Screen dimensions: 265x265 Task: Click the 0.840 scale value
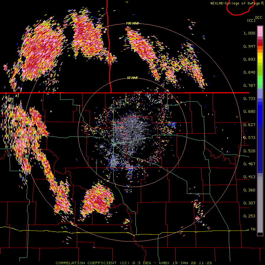coord(249,72)
